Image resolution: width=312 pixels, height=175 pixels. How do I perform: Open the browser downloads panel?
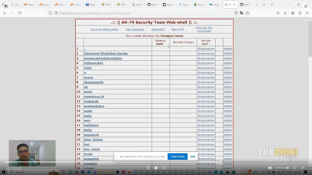coord(285,13)
